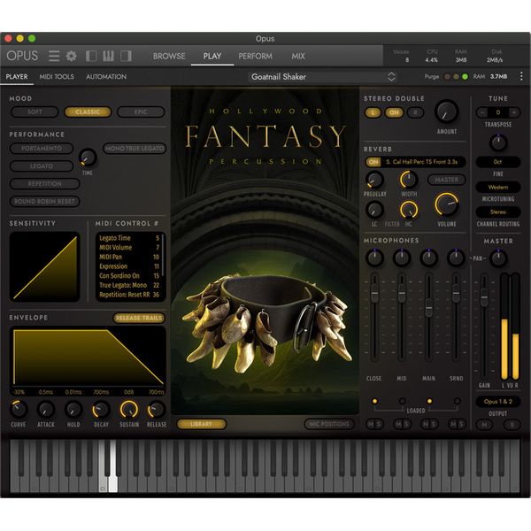The image size is (531, 531).
Task: Adjust the envelope Hold knob
Action: pos(73,410)
